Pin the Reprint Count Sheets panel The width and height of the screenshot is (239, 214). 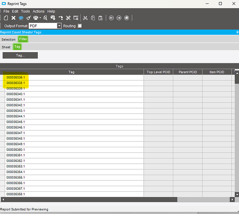coord(237,32)
